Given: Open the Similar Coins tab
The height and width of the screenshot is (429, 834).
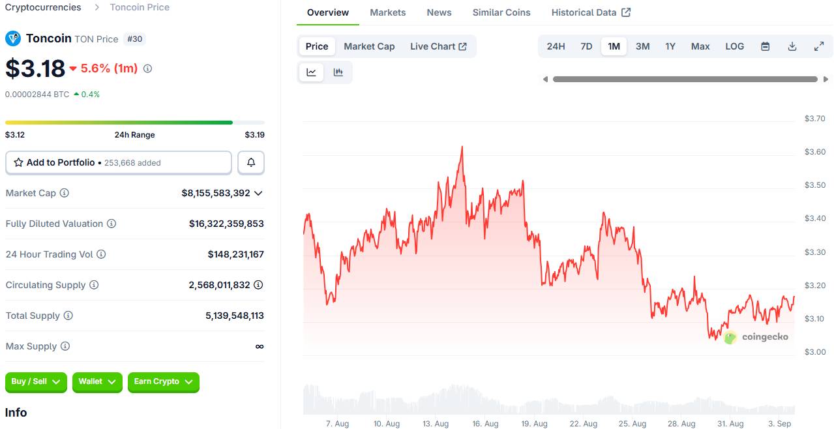Looking at the screenshot, I should click(x=501, y=12).
